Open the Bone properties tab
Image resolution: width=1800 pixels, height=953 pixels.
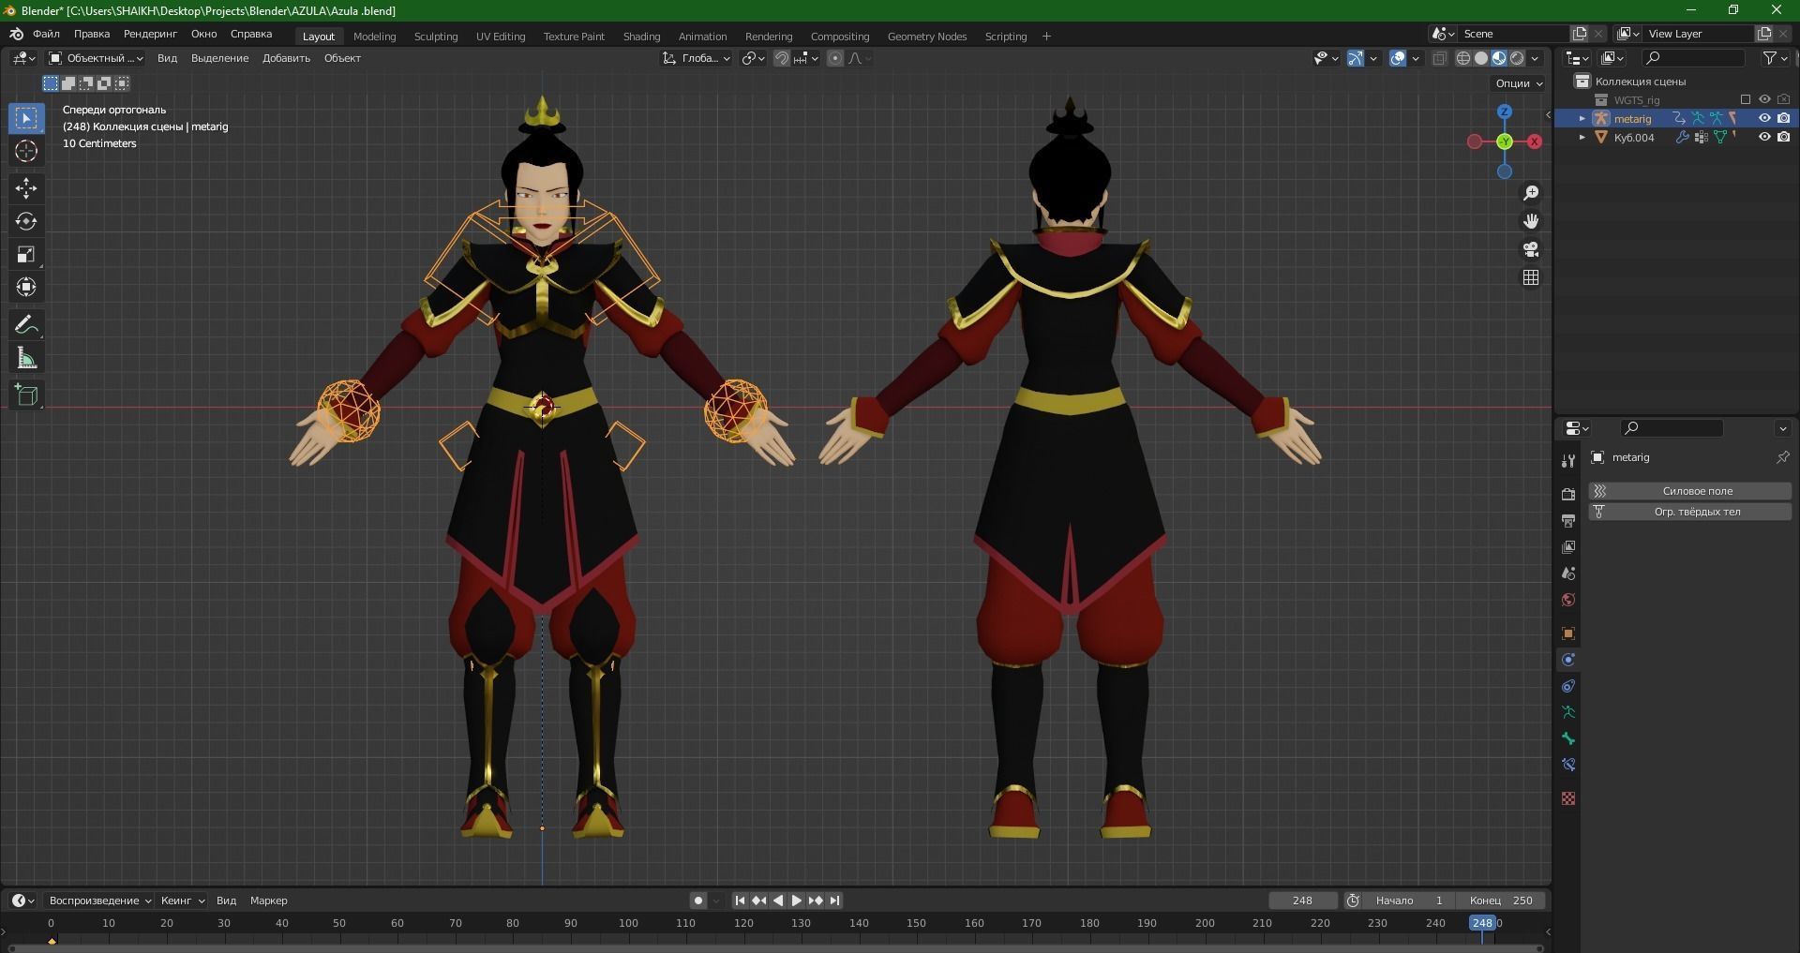[x=1568, y=738]
